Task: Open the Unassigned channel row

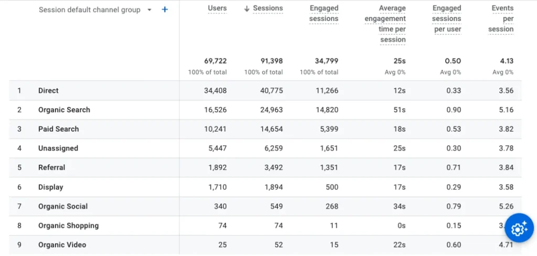Action: (x=58, y=148)
